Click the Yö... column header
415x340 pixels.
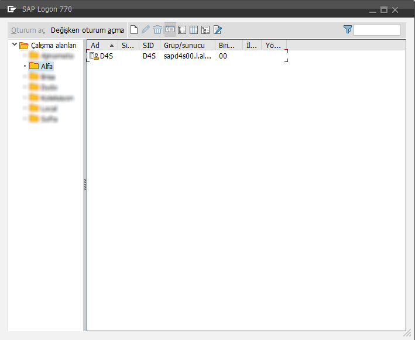pyautogui.click(x=274, y=45)
